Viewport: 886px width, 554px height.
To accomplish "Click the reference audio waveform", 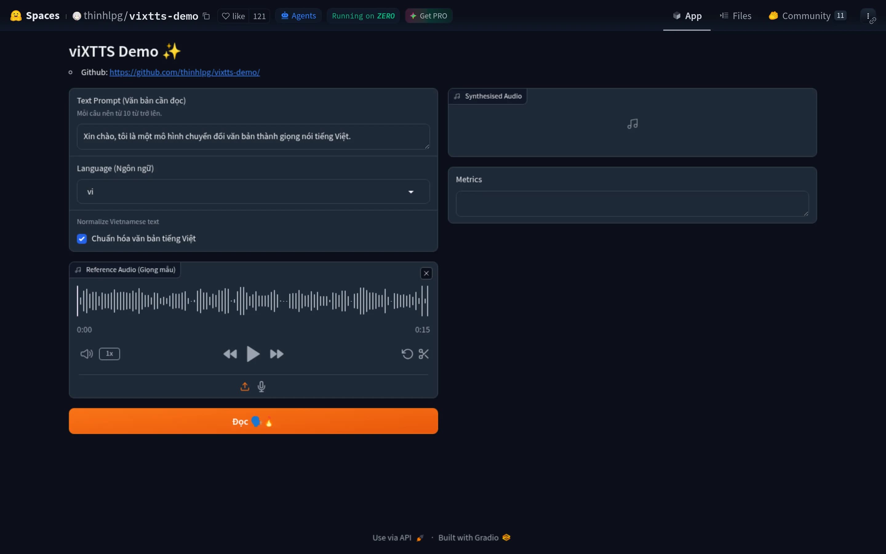I will point(253,301).
